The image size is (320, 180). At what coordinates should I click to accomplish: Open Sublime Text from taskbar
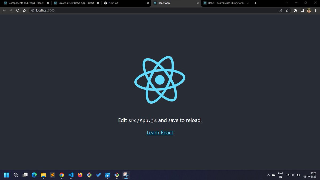[x=53, y=175]
